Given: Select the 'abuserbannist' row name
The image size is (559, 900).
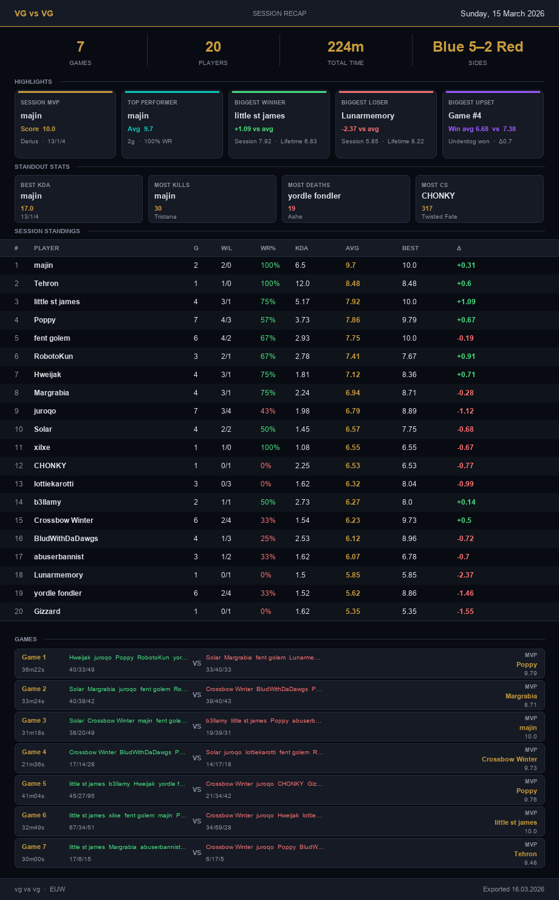Looking at the screenshot, I should (59, 557).
